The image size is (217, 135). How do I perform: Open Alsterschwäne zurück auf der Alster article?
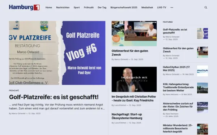click(178, 107)
